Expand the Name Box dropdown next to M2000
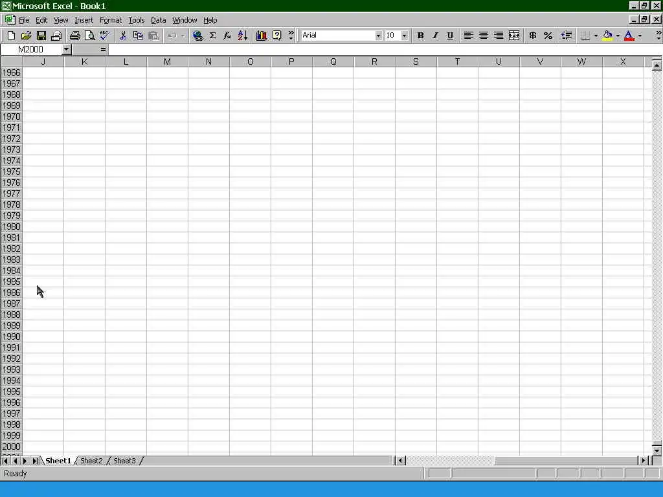 pos(67,49)
